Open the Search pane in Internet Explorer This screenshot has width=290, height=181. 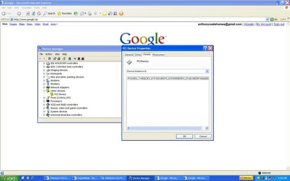(x=49, y=13)
